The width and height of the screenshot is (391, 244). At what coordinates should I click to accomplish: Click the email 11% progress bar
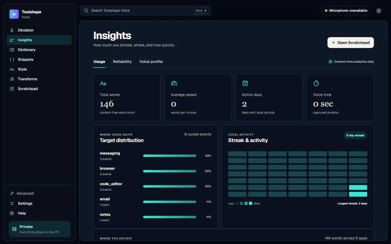(x=170, y=202)
